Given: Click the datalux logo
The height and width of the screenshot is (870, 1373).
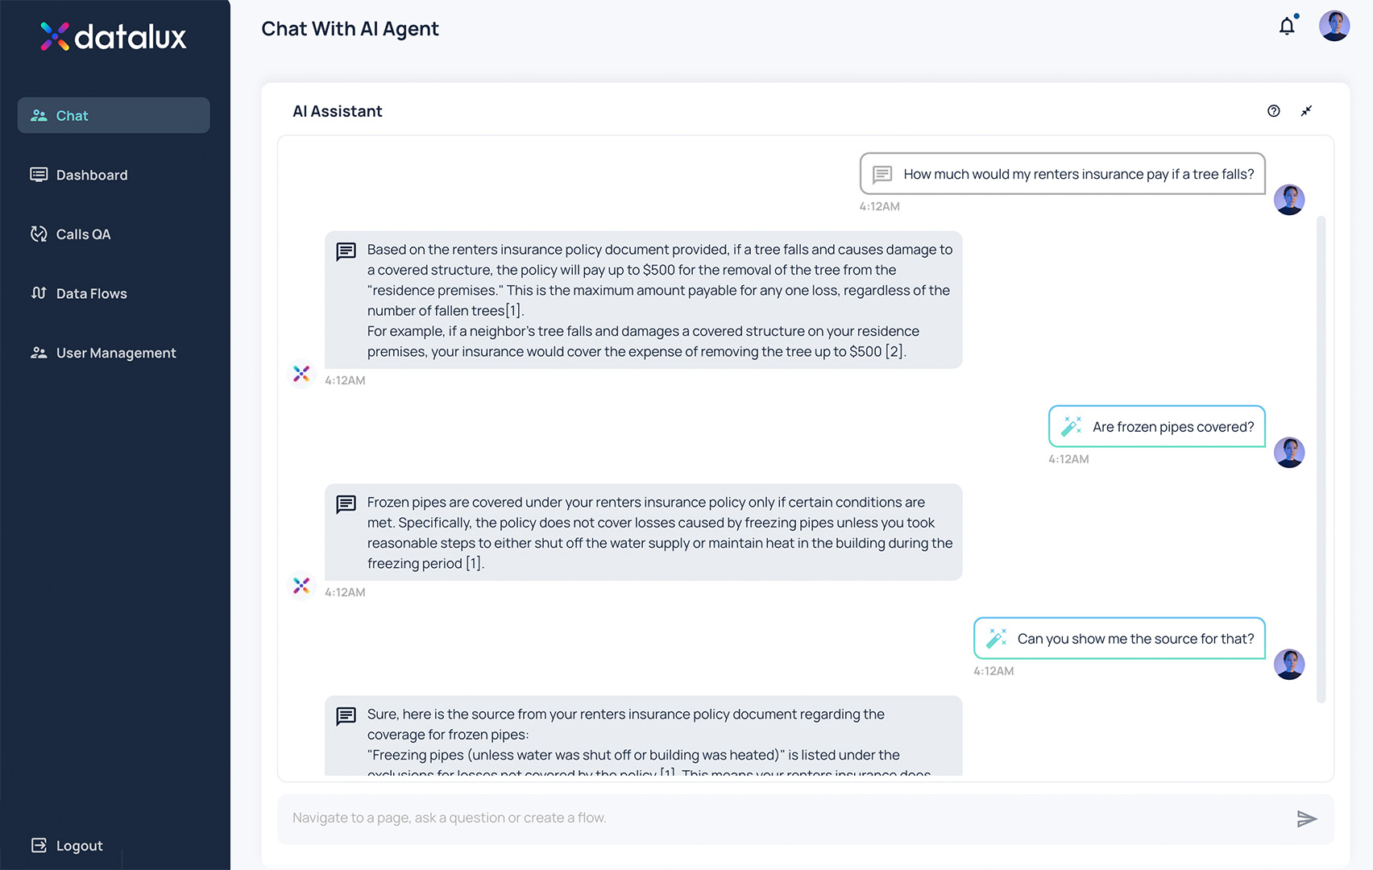Looking at the screenshot, I should [x=113, y=36].
